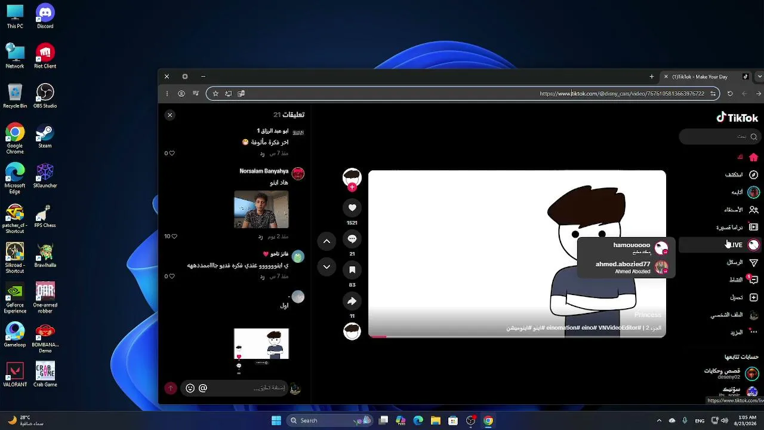
Task: Go to previous video with up arrow
Action: 326,241
